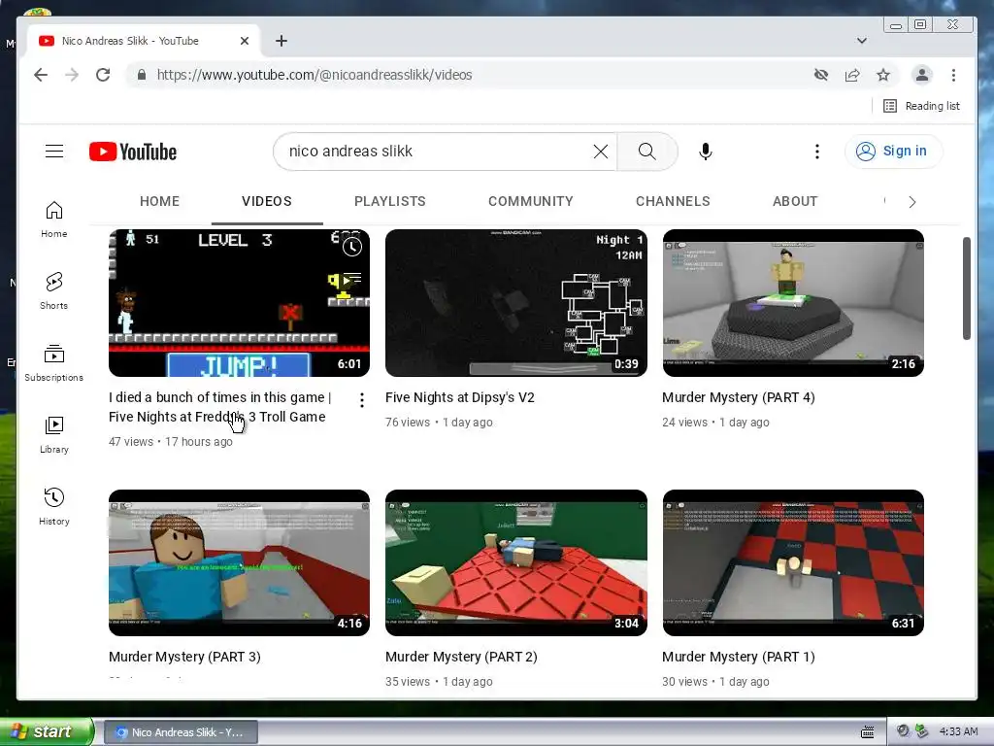Open the Chrome three-dot menu

tap(953, 75)
